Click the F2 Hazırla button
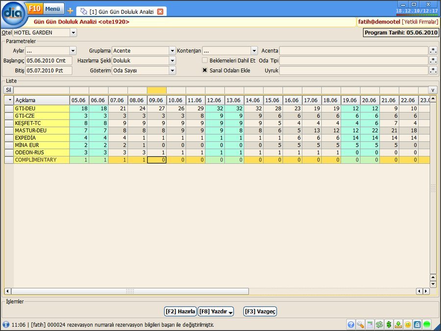 coord(180,311)
